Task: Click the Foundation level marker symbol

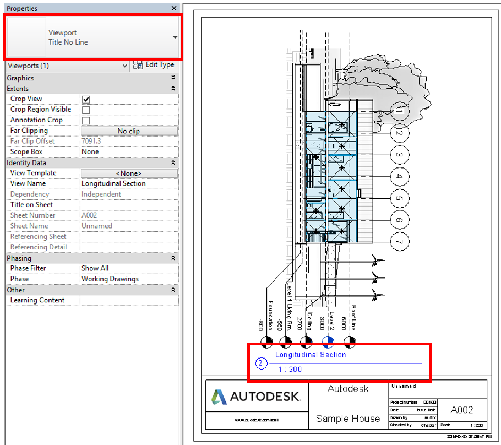Action: coord(266,342)
